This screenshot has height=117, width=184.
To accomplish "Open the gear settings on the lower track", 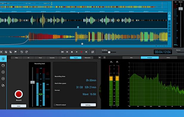I will click(82, 44).
